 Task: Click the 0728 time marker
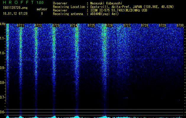[x=145, y=25]
